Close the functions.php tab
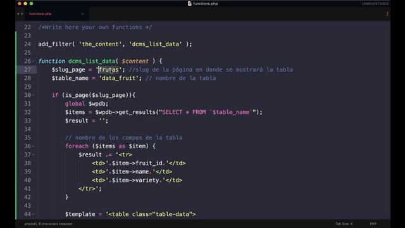This screenshot has width=405, height=228. coord(82,14)
